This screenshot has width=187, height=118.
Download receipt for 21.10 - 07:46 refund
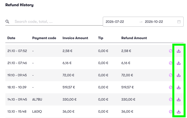(x=179, y=63)
